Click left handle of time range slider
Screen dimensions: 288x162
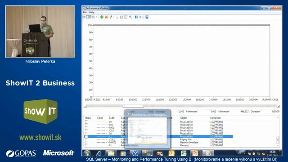point(124,106)
